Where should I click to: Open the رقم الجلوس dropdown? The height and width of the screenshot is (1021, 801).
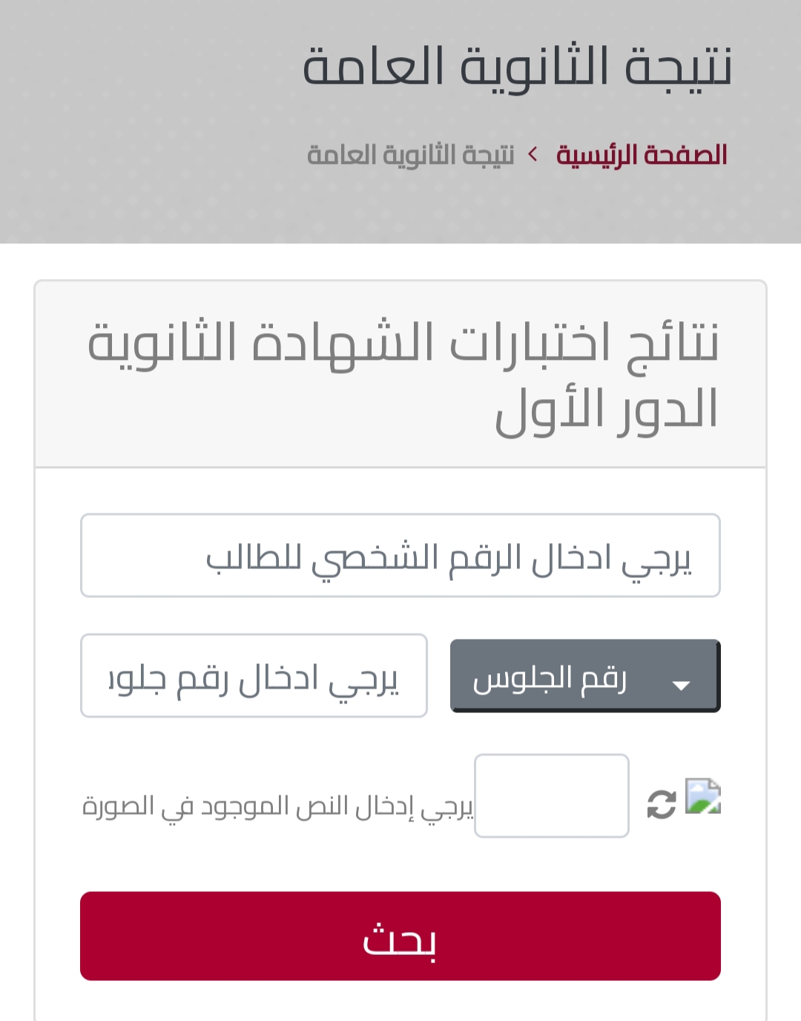pyautogui.click(x=585, y=676)
